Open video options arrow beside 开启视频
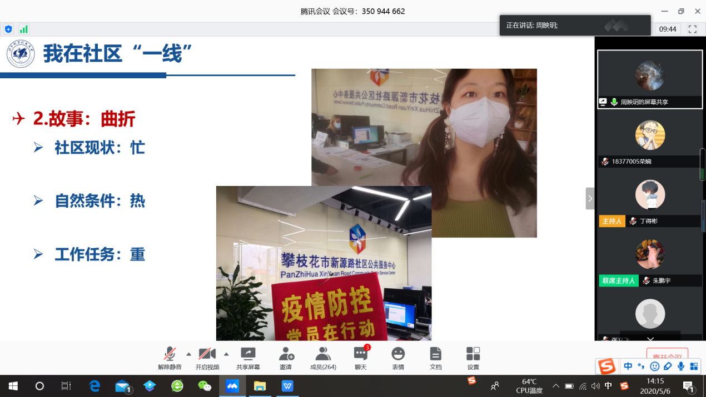The image size is (706, 397). [226, 354]
